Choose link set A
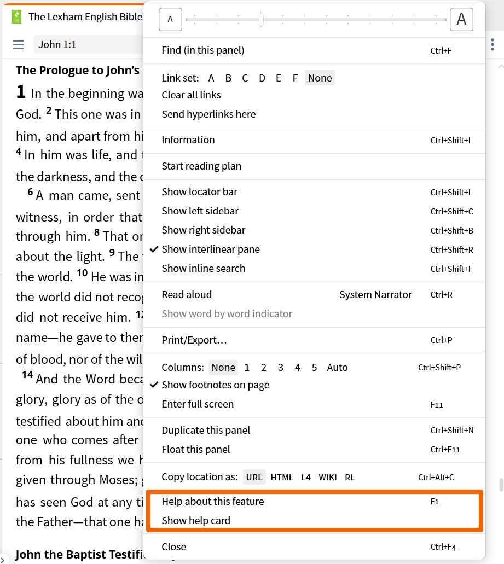The width and height of the screenshot is (504, 564). [211, 78]
